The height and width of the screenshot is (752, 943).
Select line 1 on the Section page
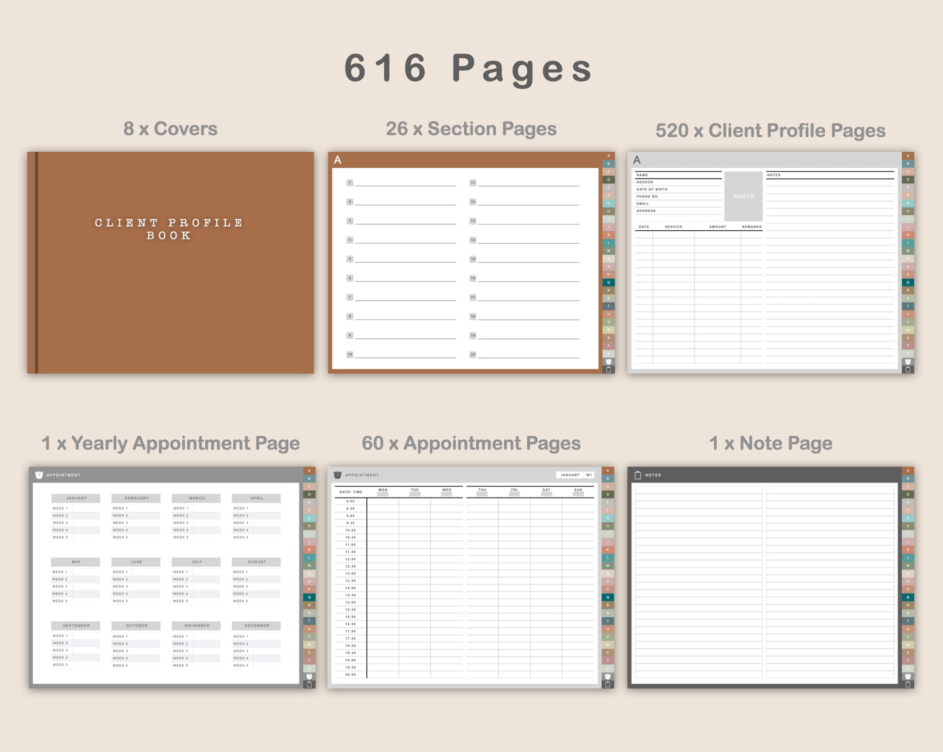coord(401,183)
